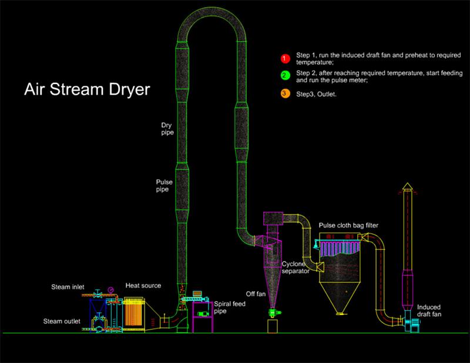Select the "Dry pipe" label

pos(167,129)
